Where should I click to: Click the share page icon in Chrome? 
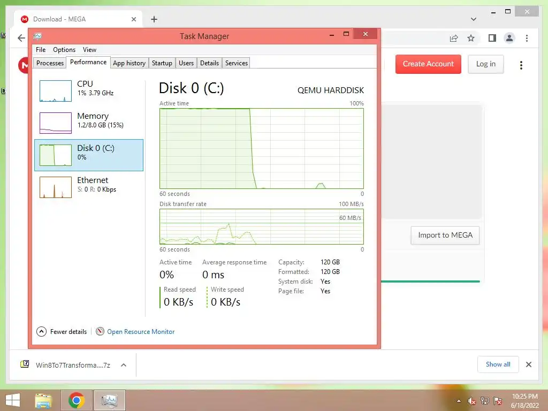454,38
